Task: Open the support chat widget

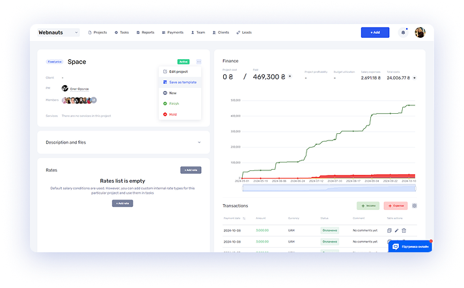Action: [410, 246]
